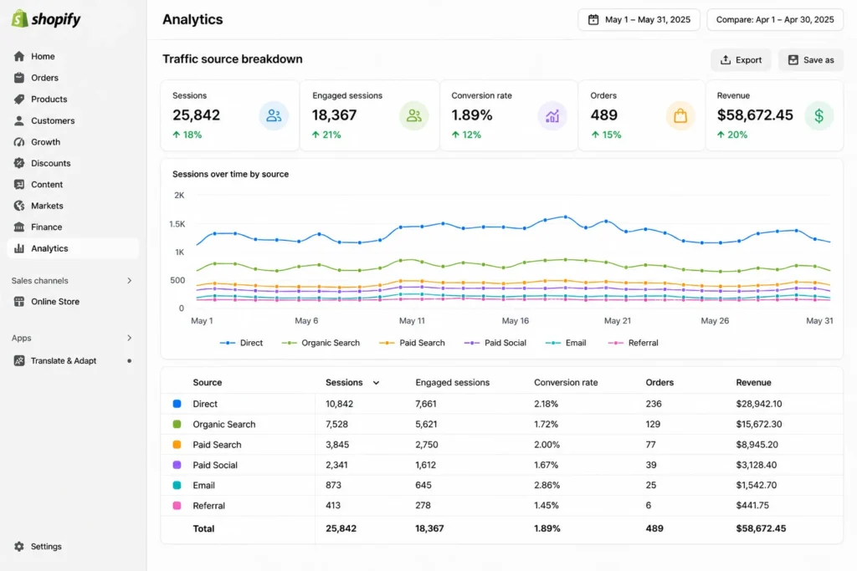Click the Discounts badge icon
This screenshot has height=571, width=857.
coord(19,163)
